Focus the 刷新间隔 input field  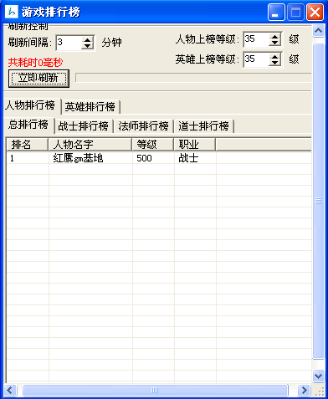click(69, 43)
